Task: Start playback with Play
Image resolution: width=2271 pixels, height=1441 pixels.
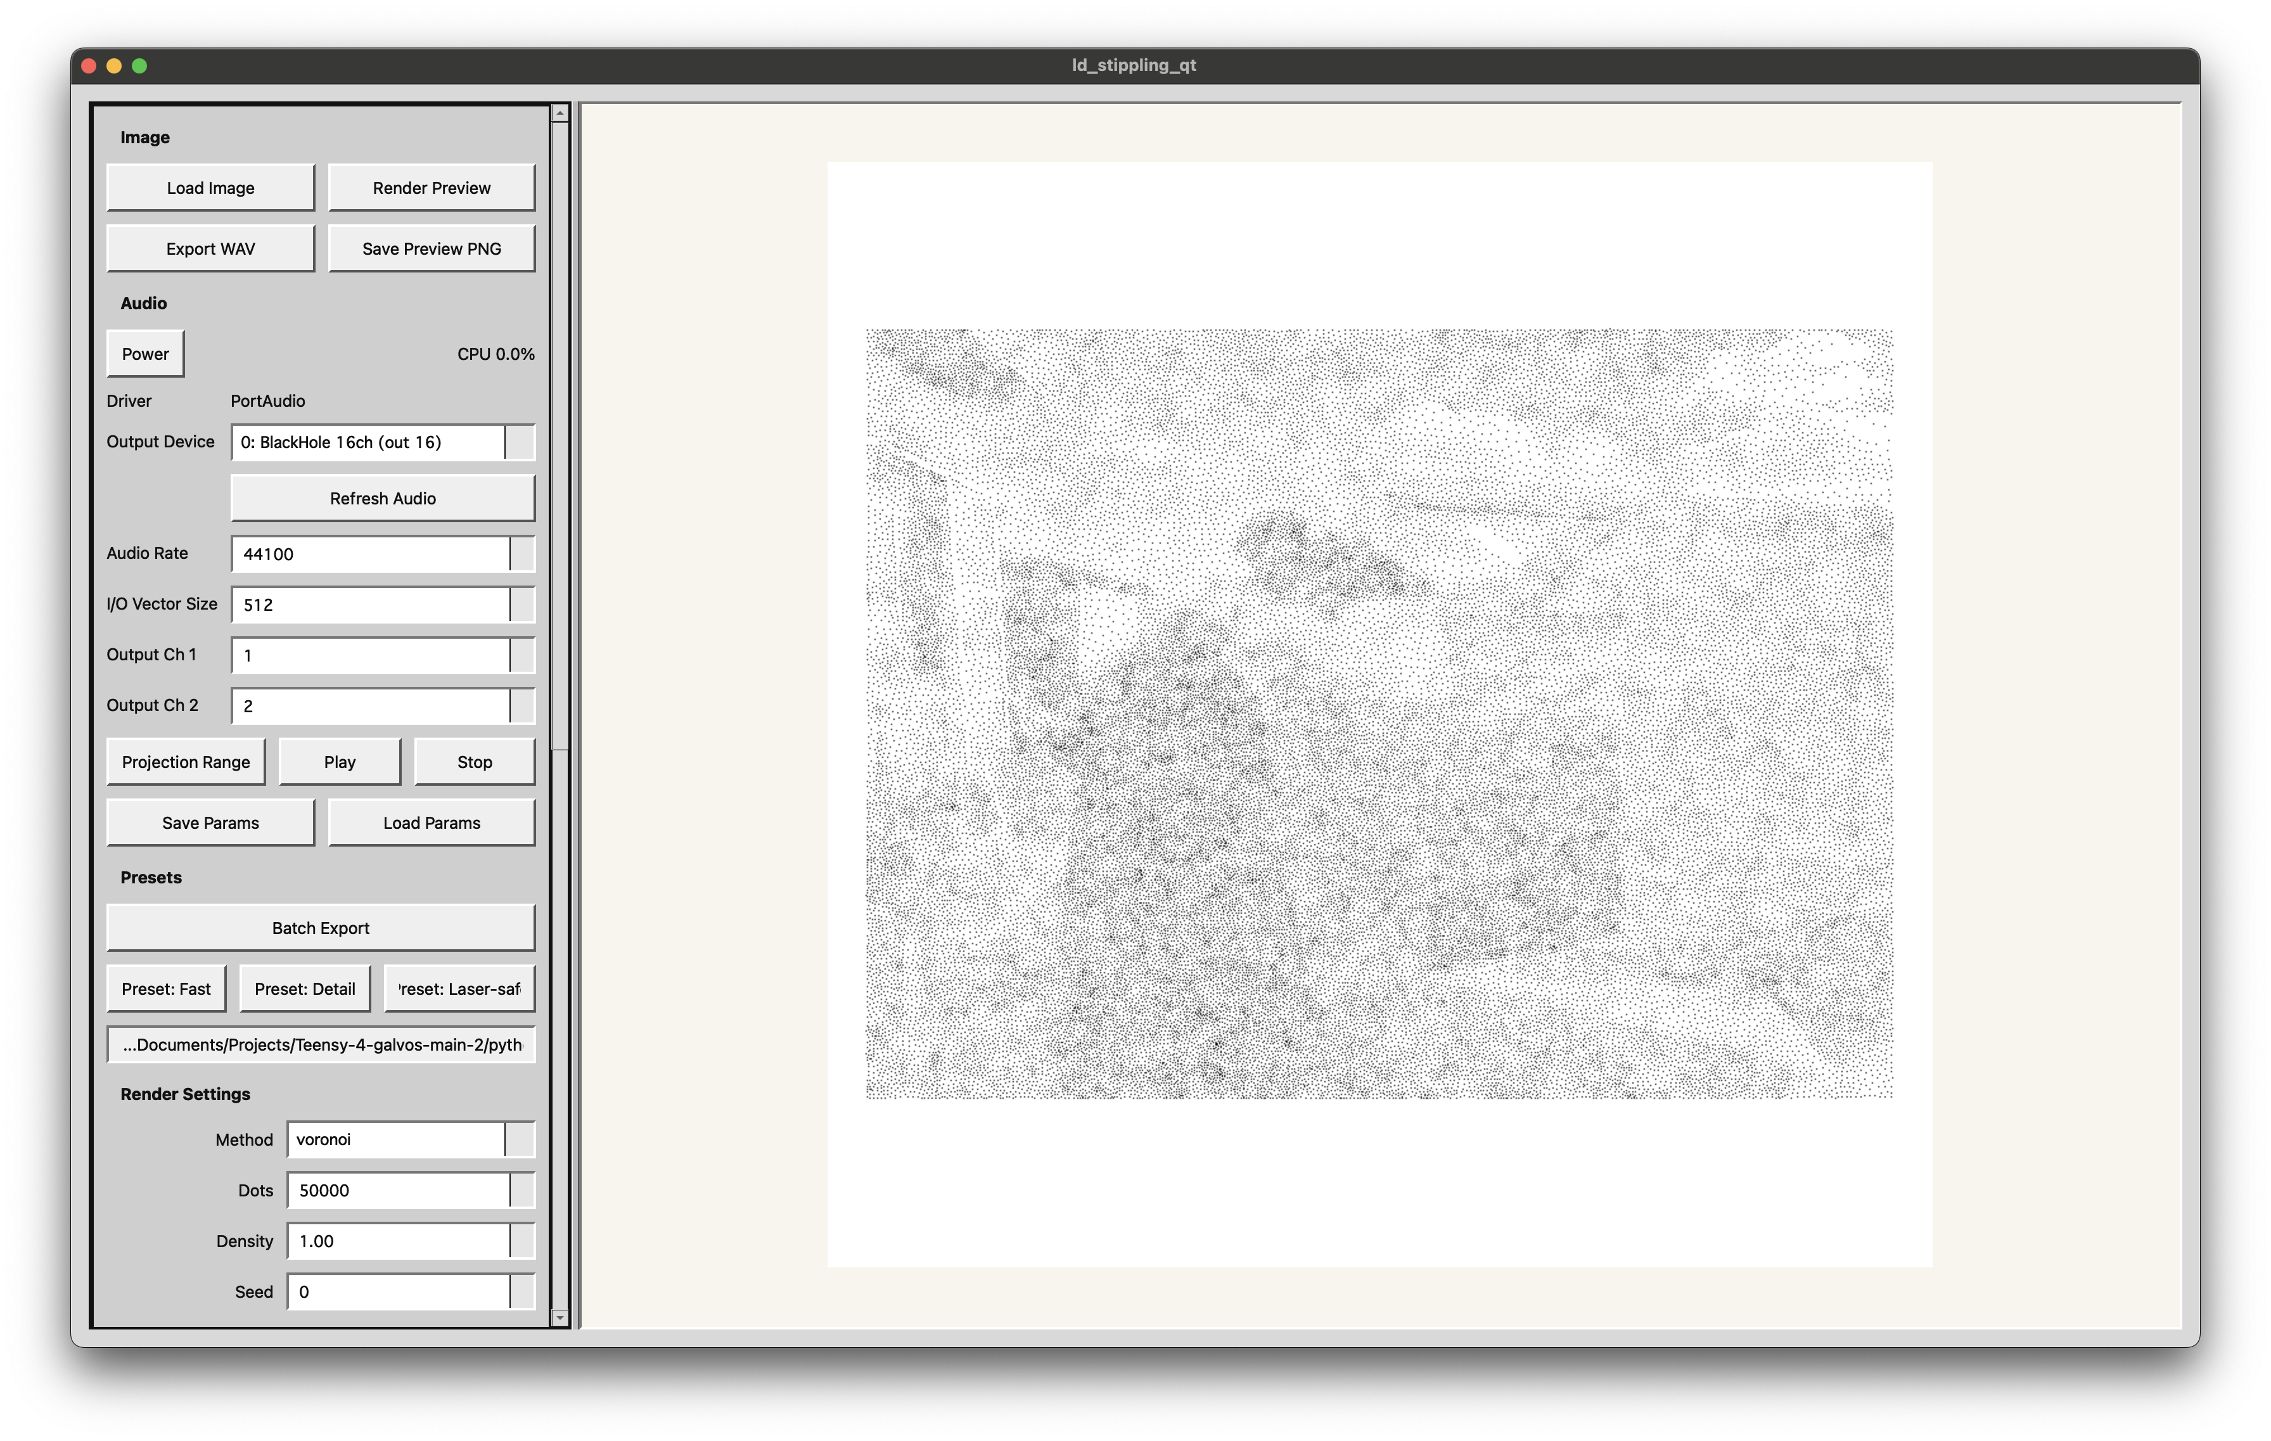Action: pos(340,762)
